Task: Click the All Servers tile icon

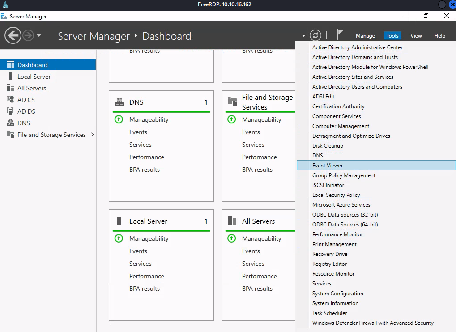Action: click(232, 221)
